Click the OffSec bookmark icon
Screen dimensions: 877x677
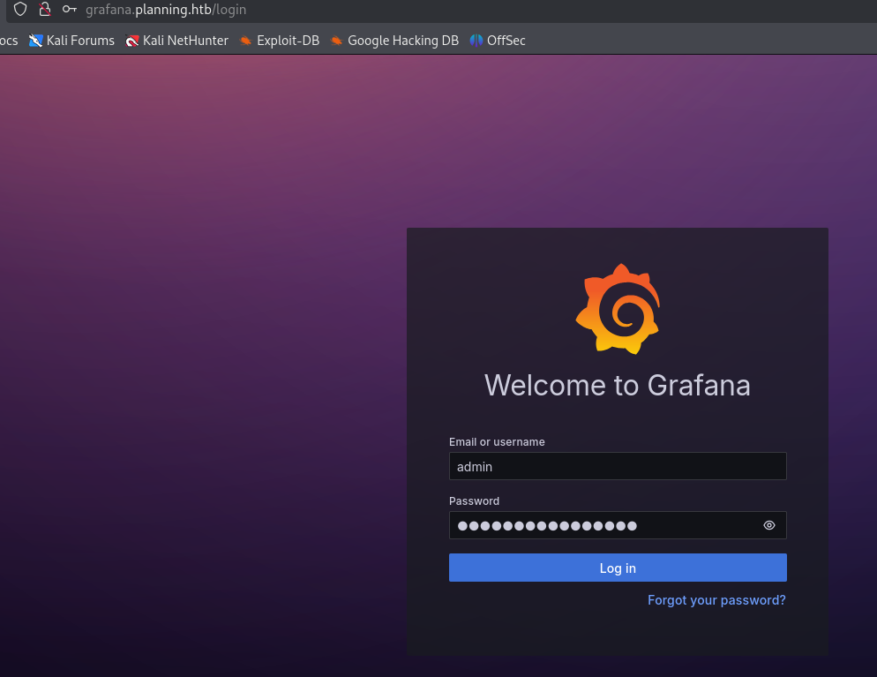(x=476, y=41)
